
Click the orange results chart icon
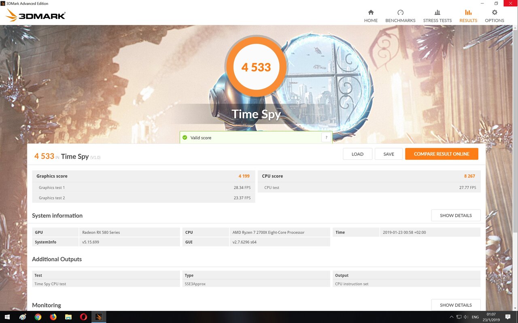click(468, 13)
